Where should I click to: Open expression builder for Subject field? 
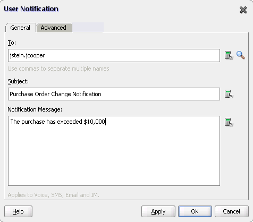pos(229,94)
